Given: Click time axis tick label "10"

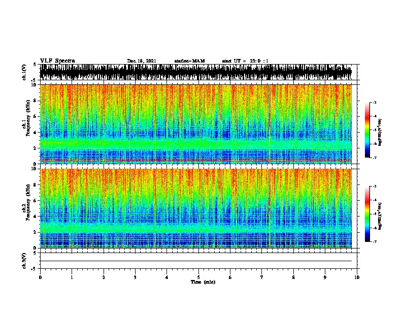Looking at the screenshot, I should 357,277.
